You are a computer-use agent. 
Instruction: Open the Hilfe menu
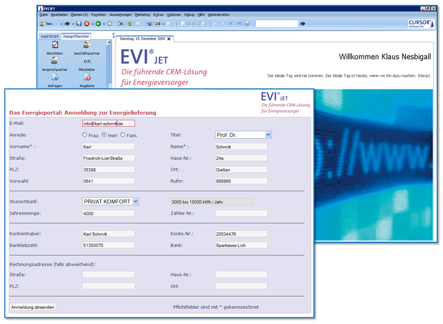(201, 14)
